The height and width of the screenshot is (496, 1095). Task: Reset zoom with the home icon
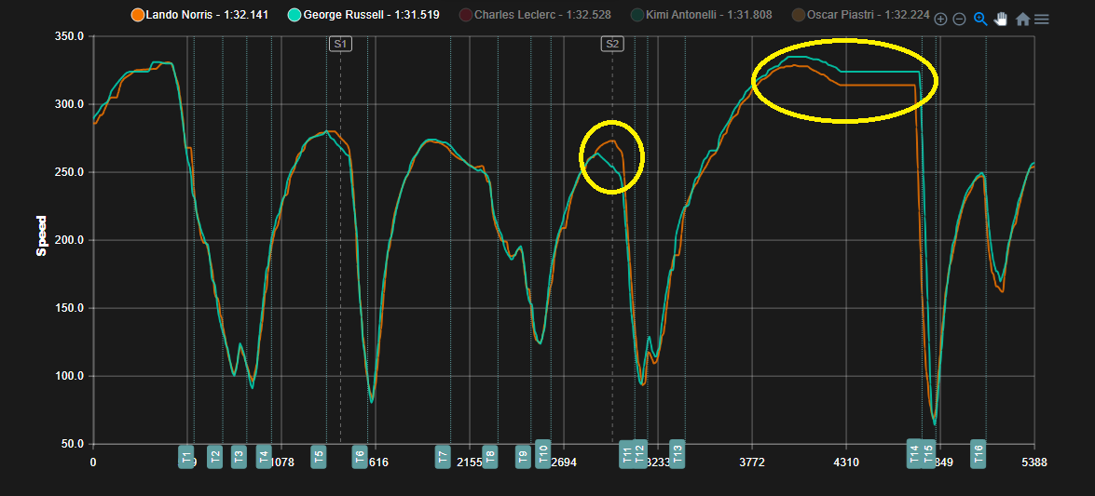tap(1022, 20)
